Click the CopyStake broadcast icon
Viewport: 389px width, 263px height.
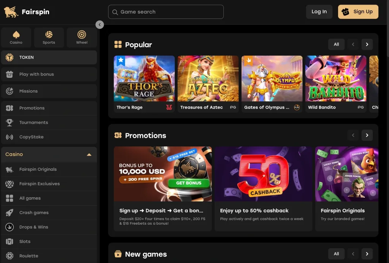[9, 137]
